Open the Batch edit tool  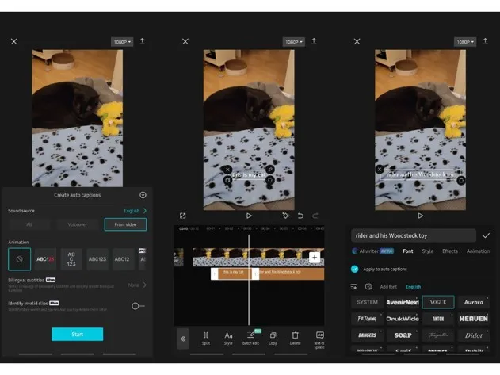(250, 339)
